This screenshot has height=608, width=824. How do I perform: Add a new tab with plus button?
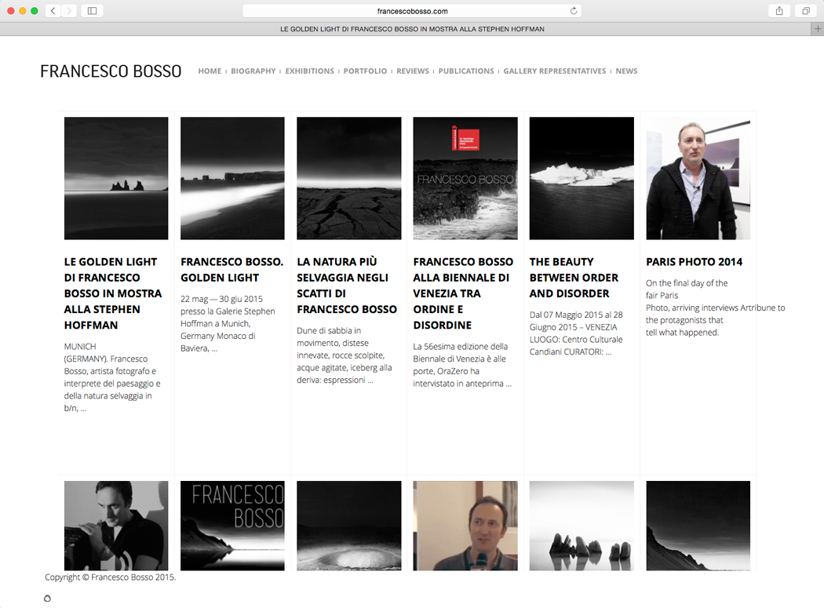817,29
